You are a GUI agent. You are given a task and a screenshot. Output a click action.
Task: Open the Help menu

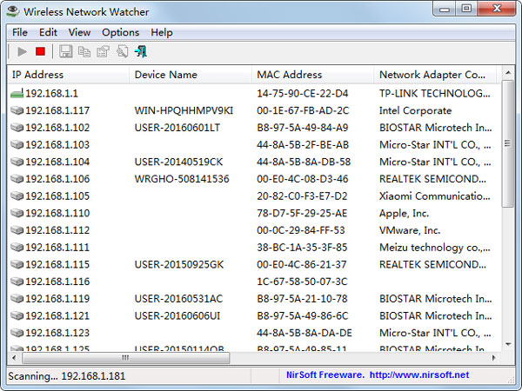162,33
